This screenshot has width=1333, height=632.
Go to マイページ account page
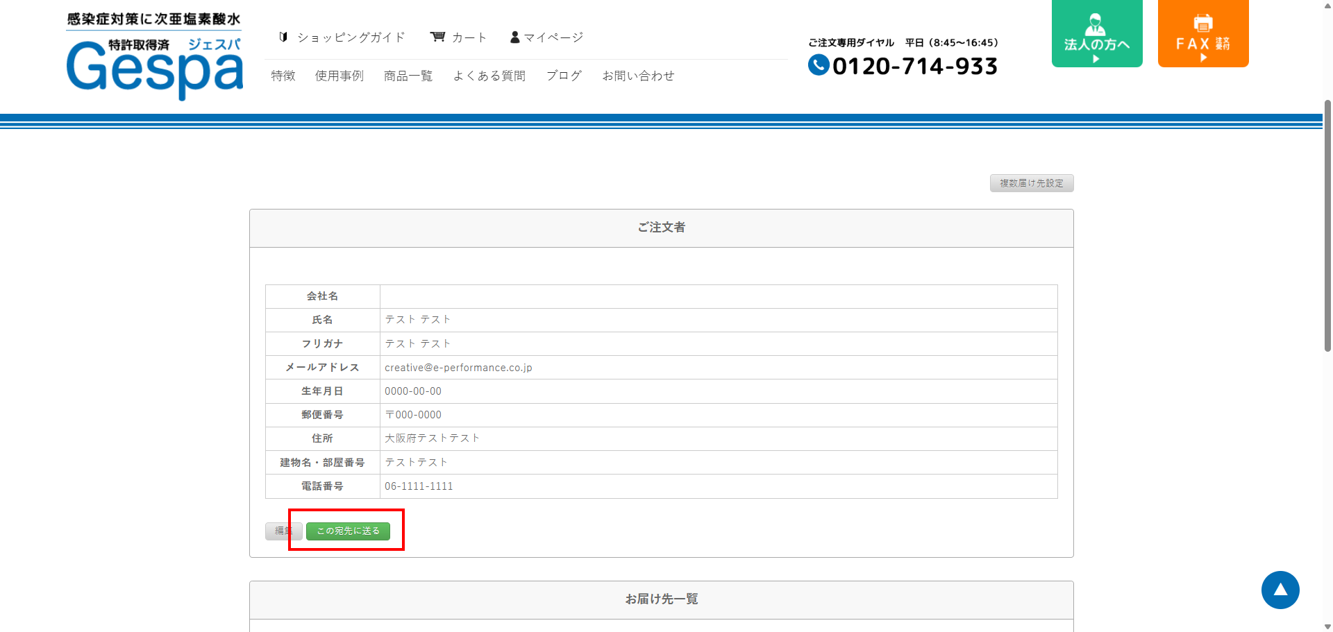pos(547,37)
